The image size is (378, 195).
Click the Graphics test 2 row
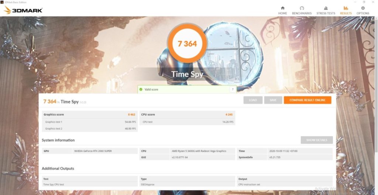click(90, 129)
